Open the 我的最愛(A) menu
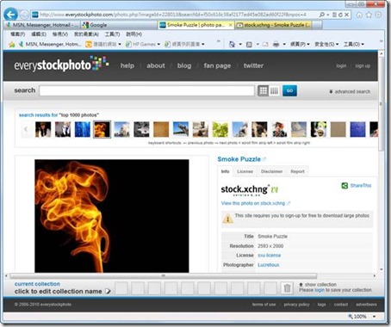The height and width of the screenshot is (327, 391). (x=86, y=34)
